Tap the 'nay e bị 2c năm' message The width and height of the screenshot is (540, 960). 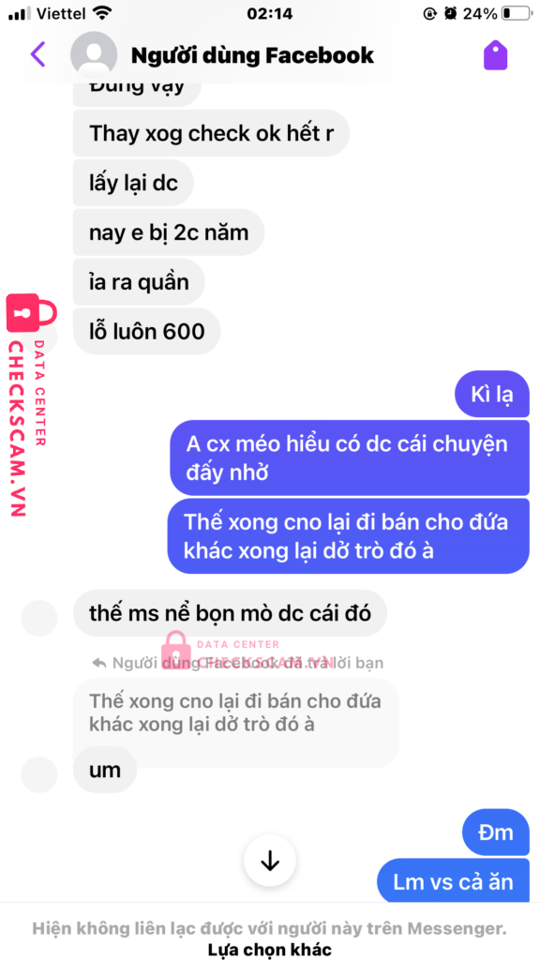(169, 232)
